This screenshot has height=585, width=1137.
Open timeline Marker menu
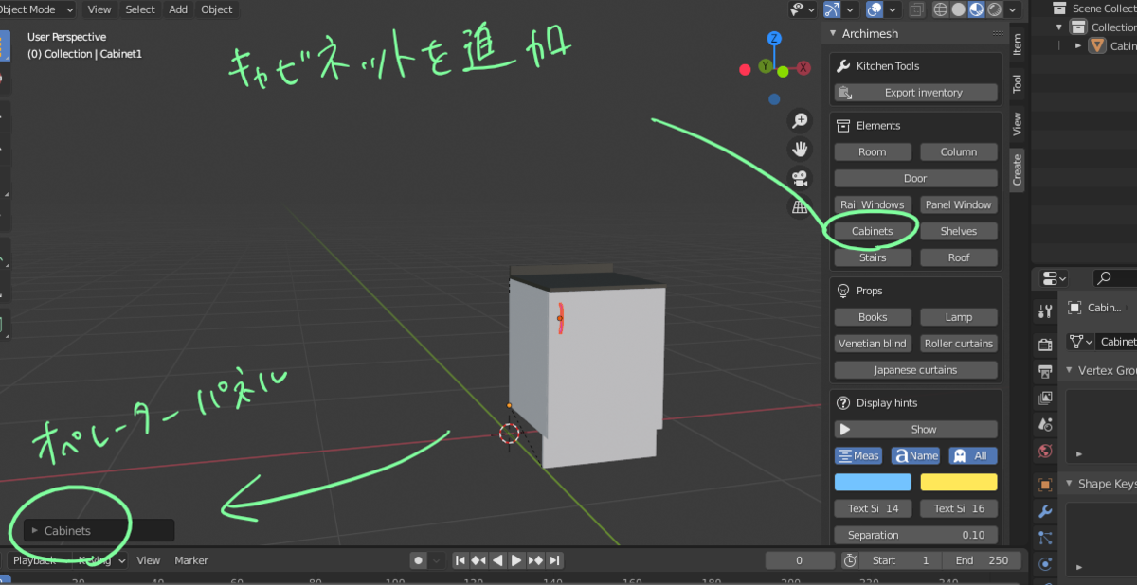click(191, 560)
